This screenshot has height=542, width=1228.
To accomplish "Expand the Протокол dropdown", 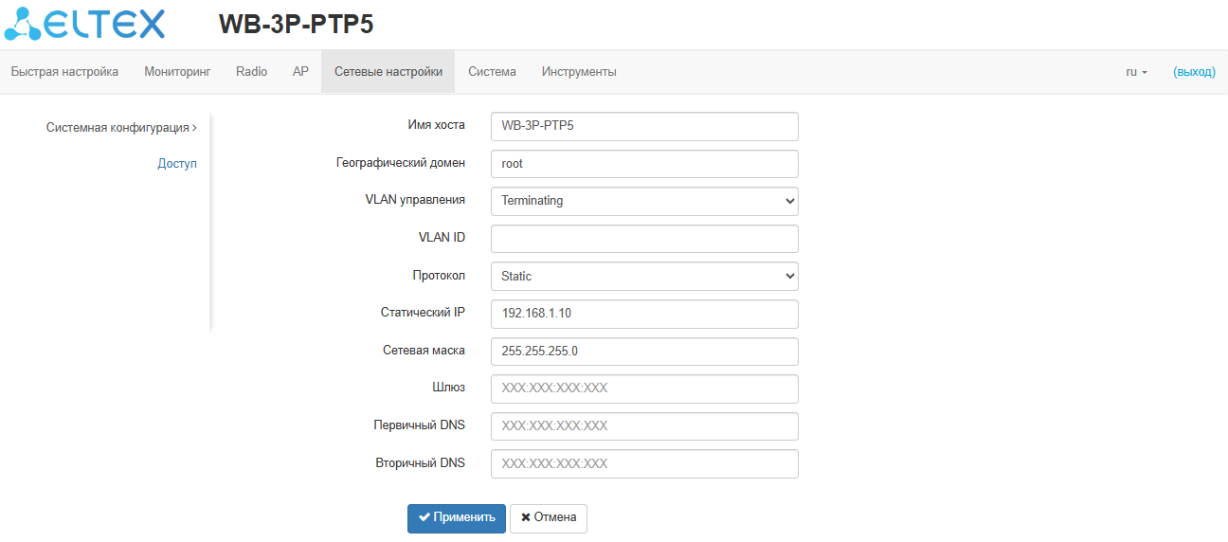I will click(644, 277).
